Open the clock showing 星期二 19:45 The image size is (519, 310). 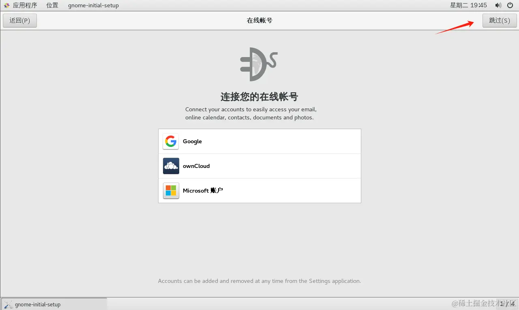click(468, 5)
